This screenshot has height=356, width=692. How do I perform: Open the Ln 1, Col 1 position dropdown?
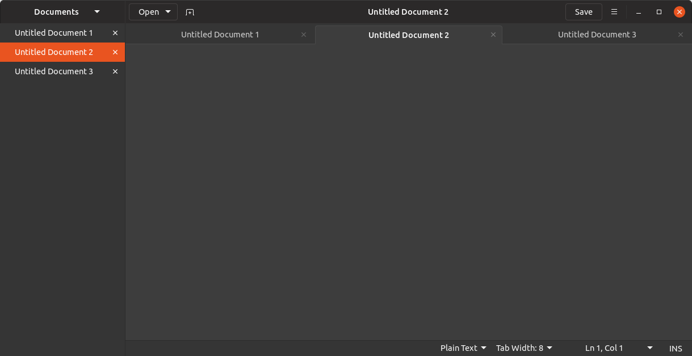pos(619,348)
